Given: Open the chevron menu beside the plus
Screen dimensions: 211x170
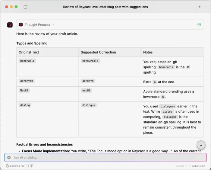Looking at the screenshot, I should point(205,7).
